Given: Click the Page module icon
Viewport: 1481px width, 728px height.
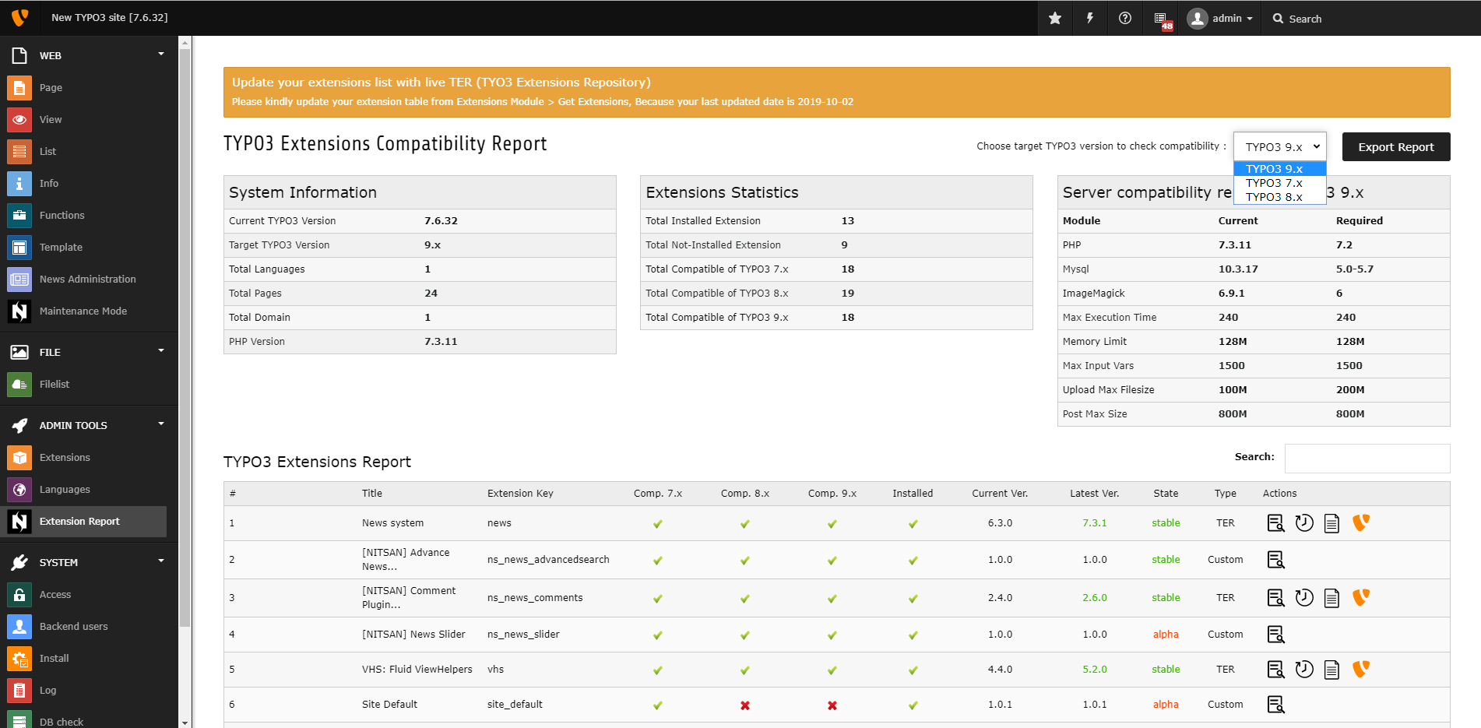Looking at the screenshot, I should point(19,88).
